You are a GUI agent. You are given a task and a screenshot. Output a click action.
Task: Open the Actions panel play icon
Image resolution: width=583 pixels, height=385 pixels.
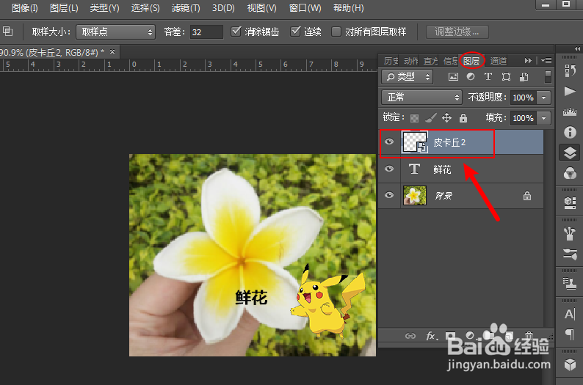click(x=570, y=91)
